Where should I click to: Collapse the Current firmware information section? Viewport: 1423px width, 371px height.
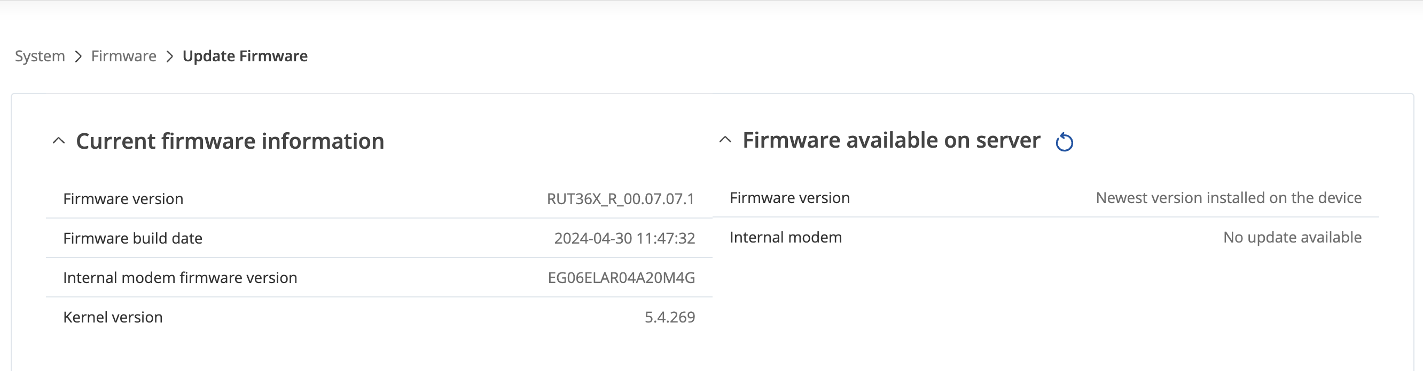pyautogui.click(x=59, y=141)
